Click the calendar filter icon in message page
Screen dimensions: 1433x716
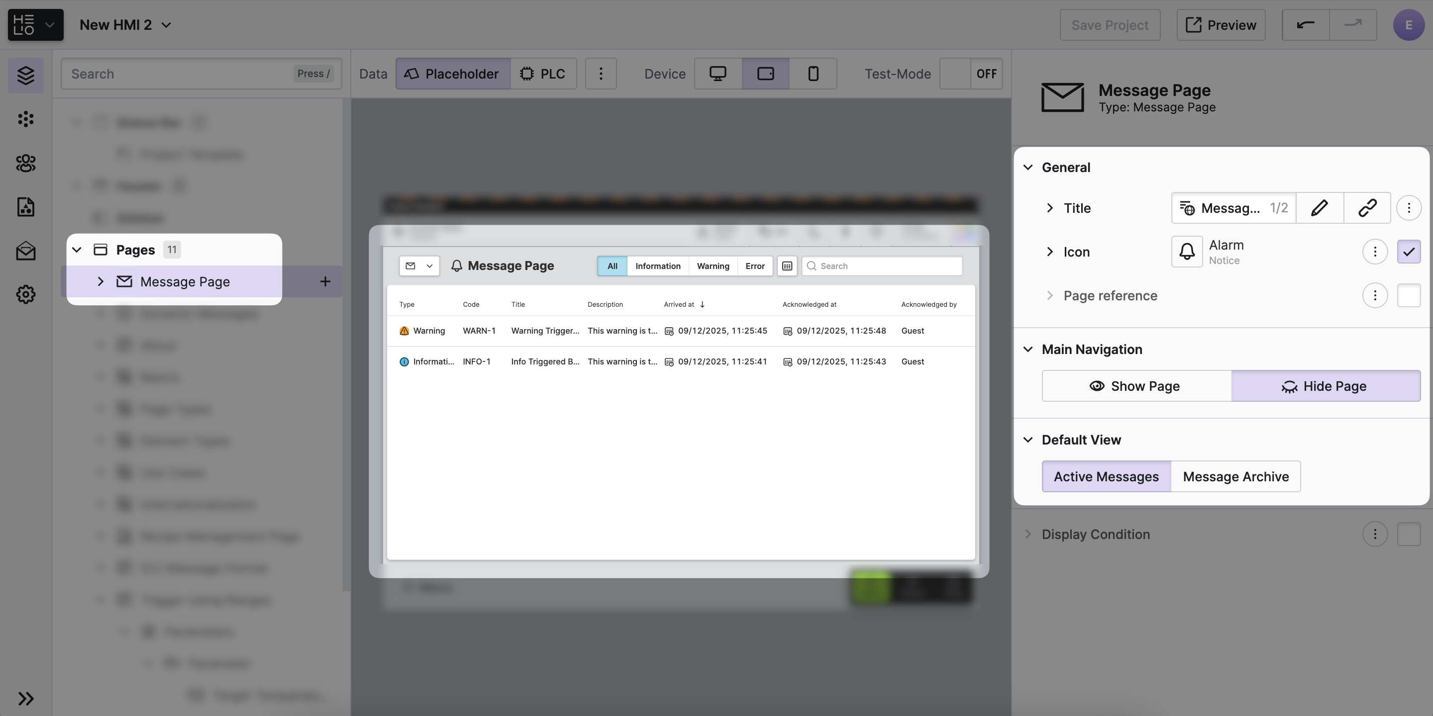coord(787,266)
